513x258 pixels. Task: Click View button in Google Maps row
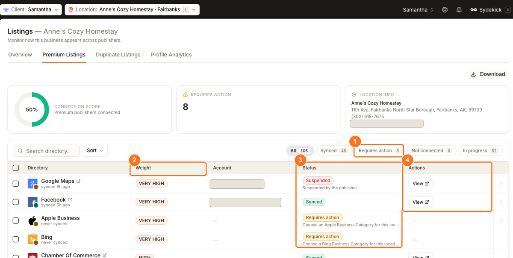[x=421, y=184]
